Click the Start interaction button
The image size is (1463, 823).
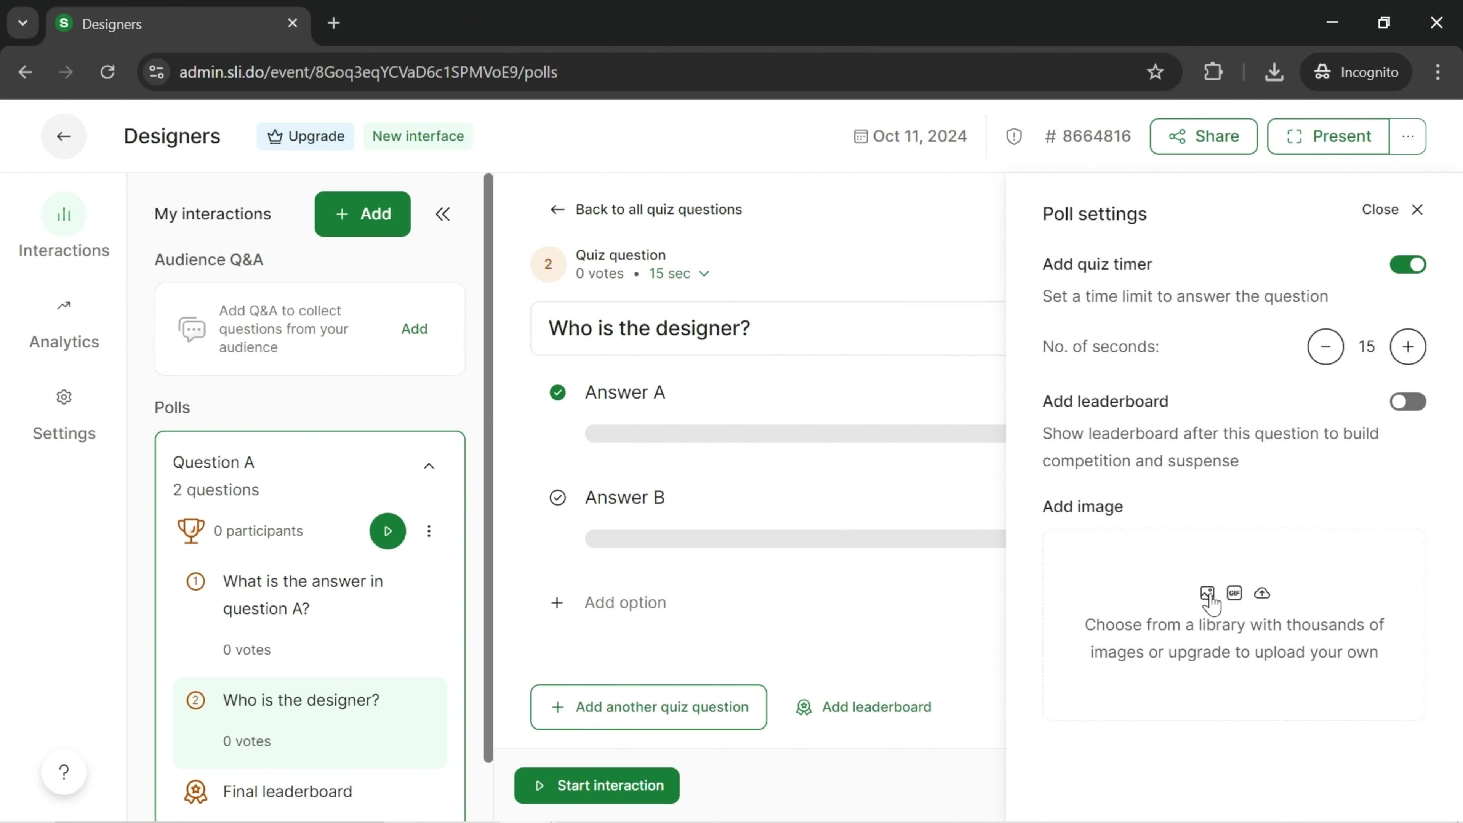click(598, 786)
